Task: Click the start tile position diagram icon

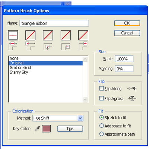Action: pyautogui.click(x=66, y=46)
